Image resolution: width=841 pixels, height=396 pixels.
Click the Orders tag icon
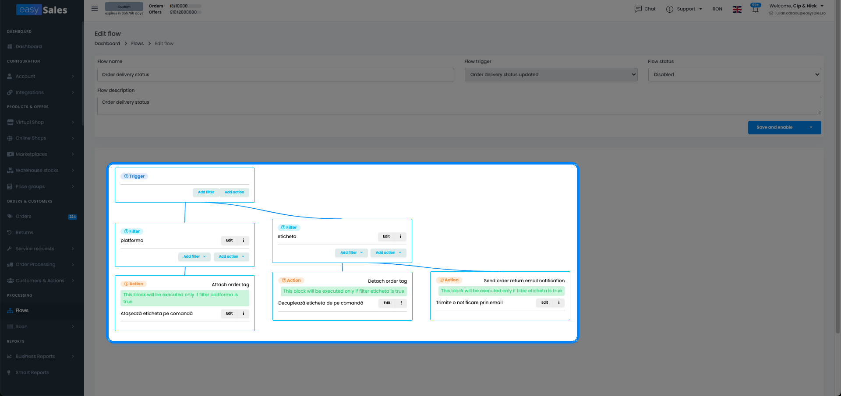(10, 216)
